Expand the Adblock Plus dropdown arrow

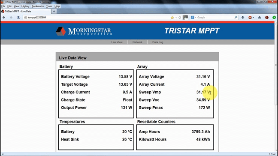(254, 18)
